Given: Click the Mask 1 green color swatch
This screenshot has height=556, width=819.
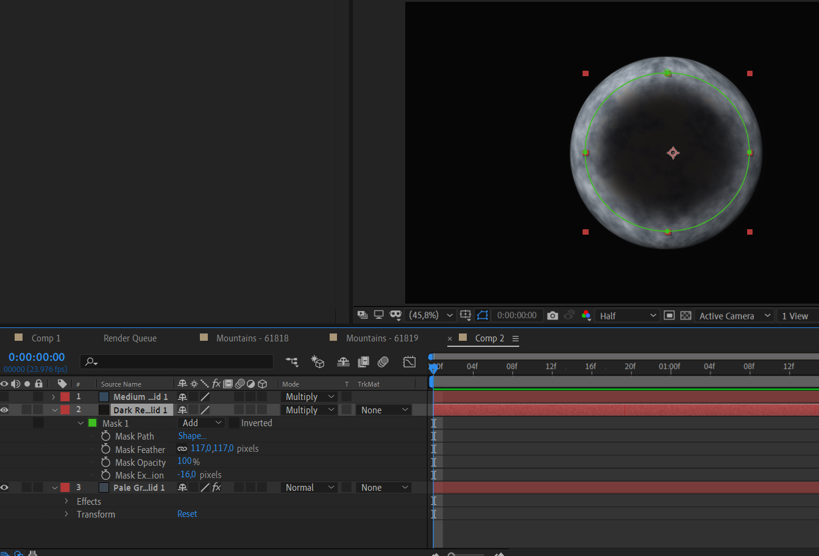Looking at the screenshot, I should 93,423.
